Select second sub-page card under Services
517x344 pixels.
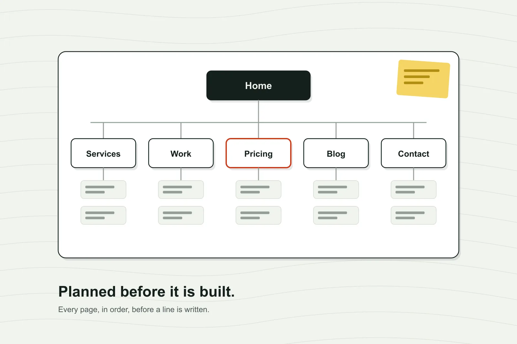103,215
